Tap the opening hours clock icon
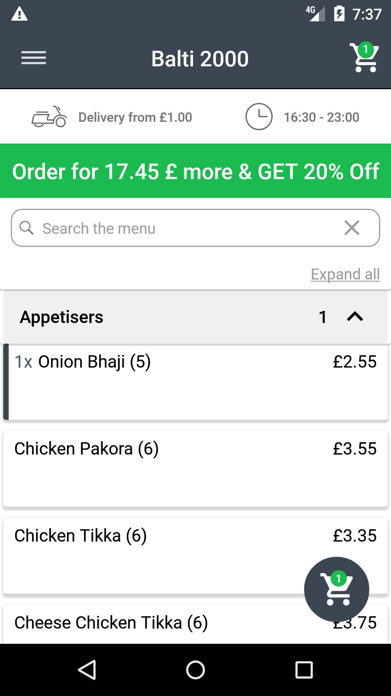391x696 pixels. coord(258,117)
